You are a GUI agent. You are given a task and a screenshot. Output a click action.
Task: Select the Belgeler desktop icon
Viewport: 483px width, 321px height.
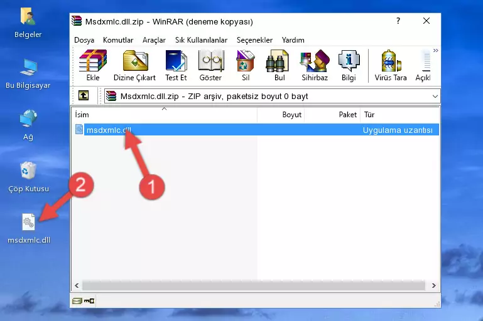point(28,23)
